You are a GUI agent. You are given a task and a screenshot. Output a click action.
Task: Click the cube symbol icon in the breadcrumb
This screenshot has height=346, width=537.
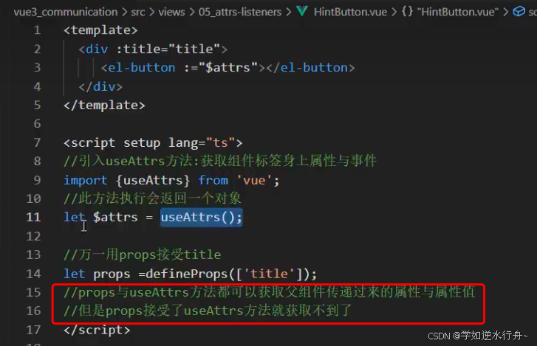pyautogui.click(x=519, y=12)
